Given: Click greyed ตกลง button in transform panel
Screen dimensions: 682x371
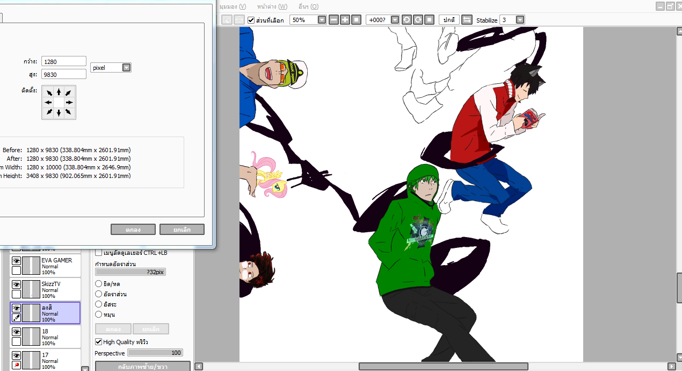Looking at the screenshot, I should coord(113,329).
